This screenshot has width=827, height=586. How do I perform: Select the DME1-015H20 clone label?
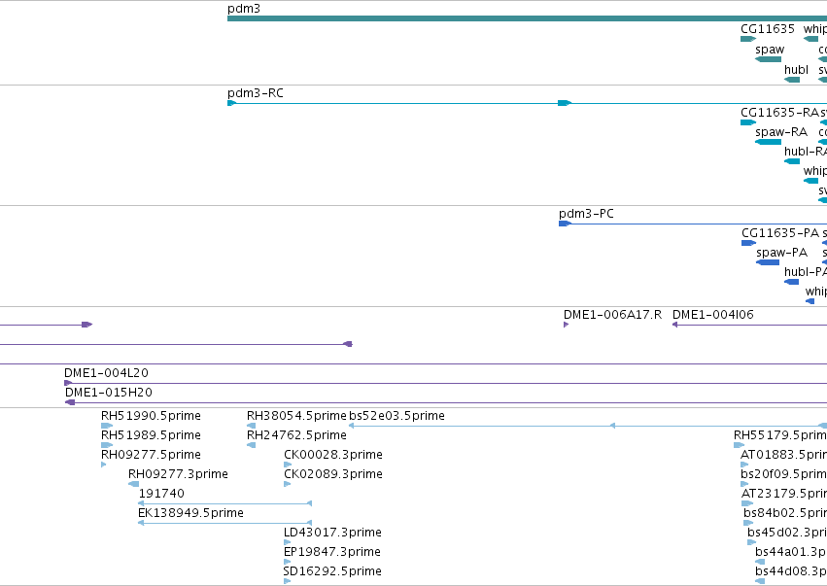[109, 393]
